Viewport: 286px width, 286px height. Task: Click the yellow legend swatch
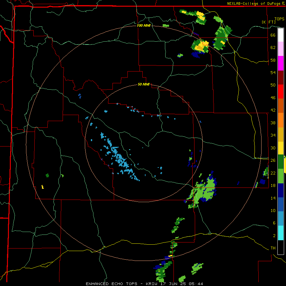pos(281,148)
